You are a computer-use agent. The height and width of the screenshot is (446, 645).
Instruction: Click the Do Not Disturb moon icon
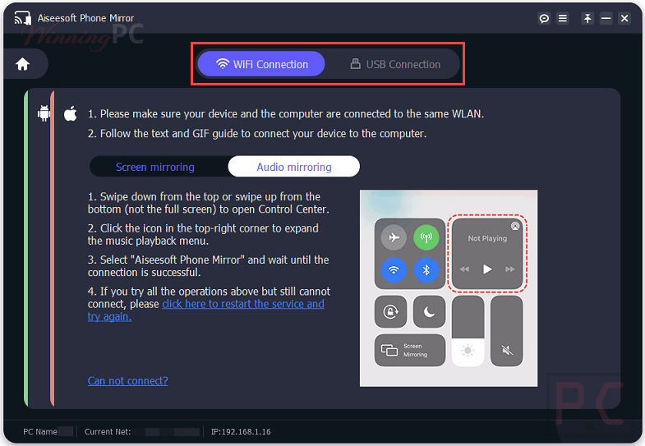[429, 311]
